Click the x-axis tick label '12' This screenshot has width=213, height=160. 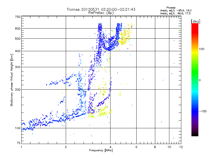181,147
